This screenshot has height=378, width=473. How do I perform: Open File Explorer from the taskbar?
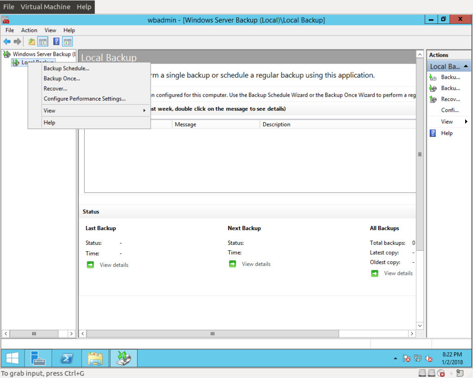pyautogui.click(x=95, y=358)
